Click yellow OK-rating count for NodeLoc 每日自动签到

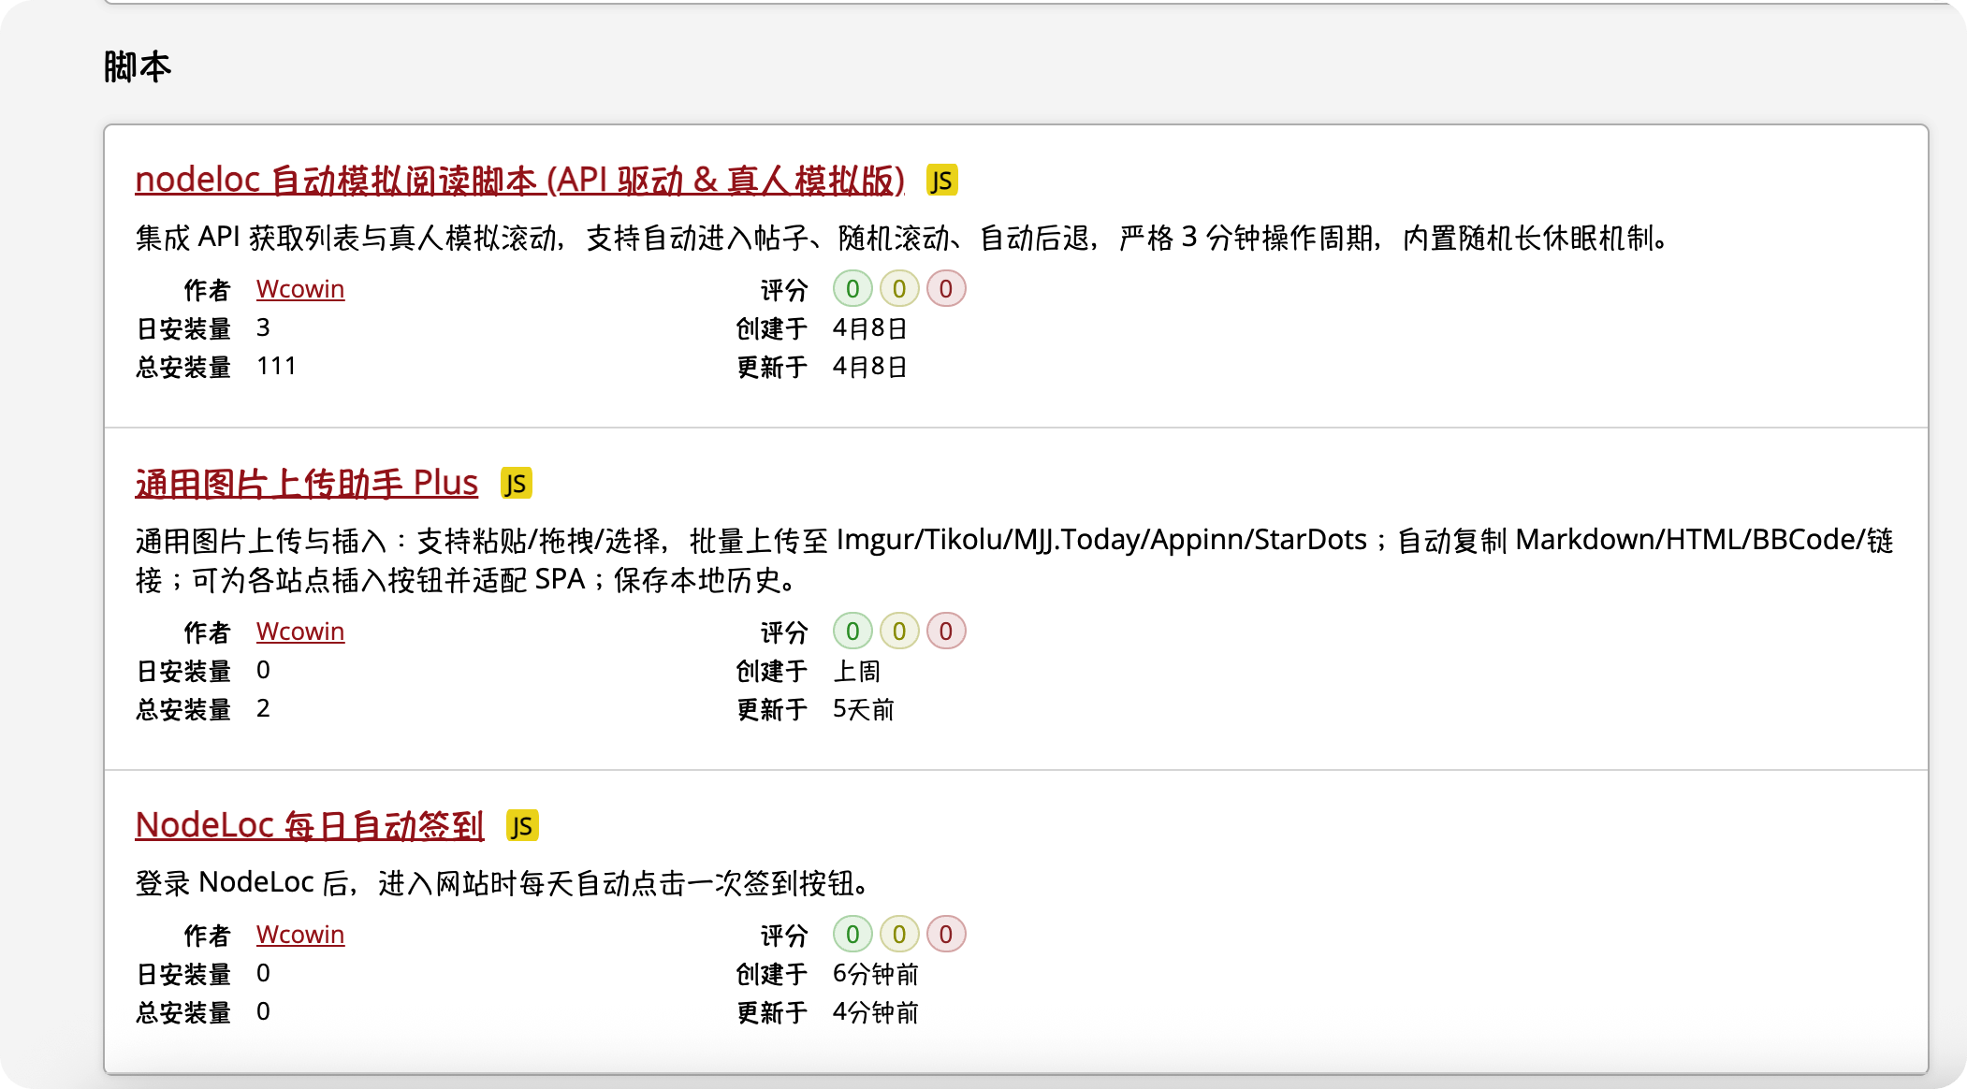pos(899,935)
